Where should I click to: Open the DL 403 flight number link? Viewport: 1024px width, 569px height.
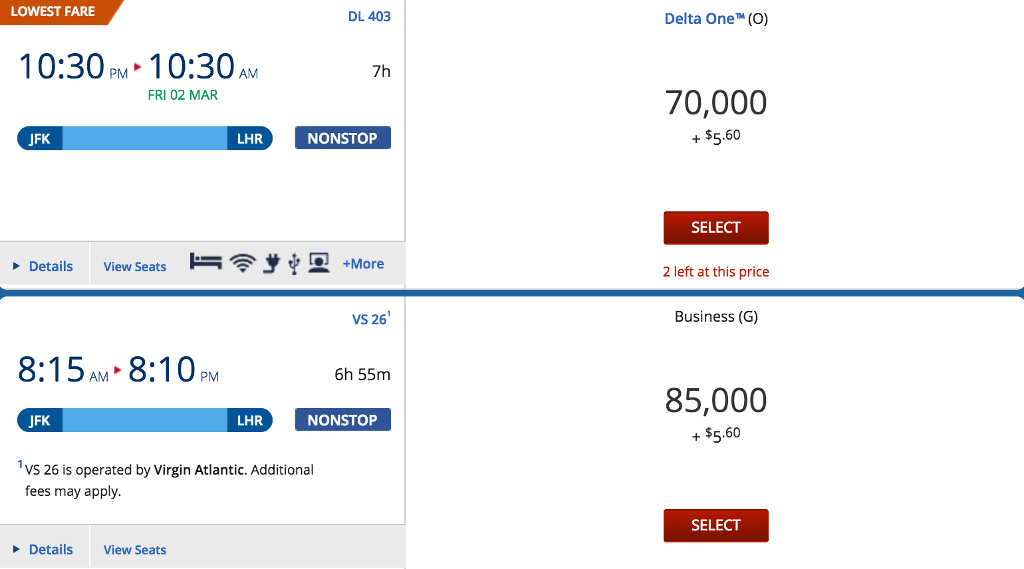pos(369,17)
